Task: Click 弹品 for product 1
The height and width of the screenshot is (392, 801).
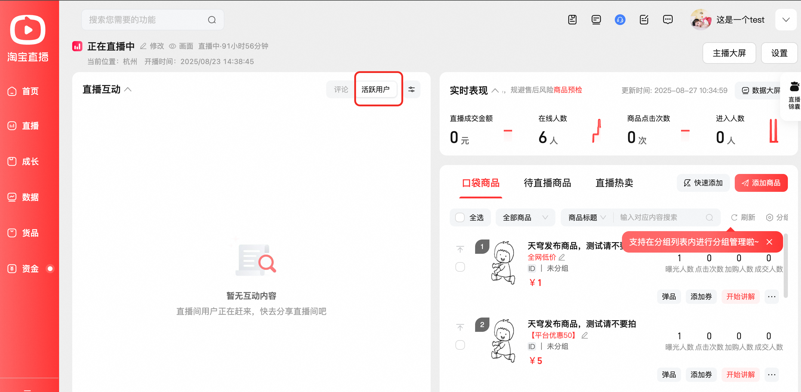Action: (669, 297)
